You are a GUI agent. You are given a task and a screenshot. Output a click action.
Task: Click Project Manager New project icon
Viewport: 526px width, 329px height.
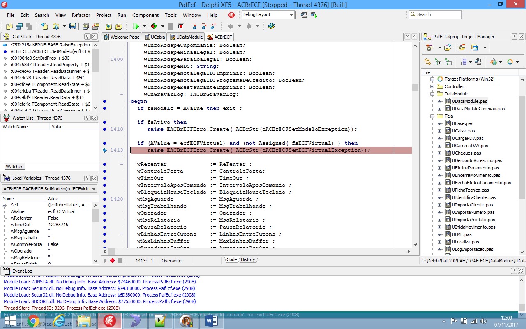(429, 47)
